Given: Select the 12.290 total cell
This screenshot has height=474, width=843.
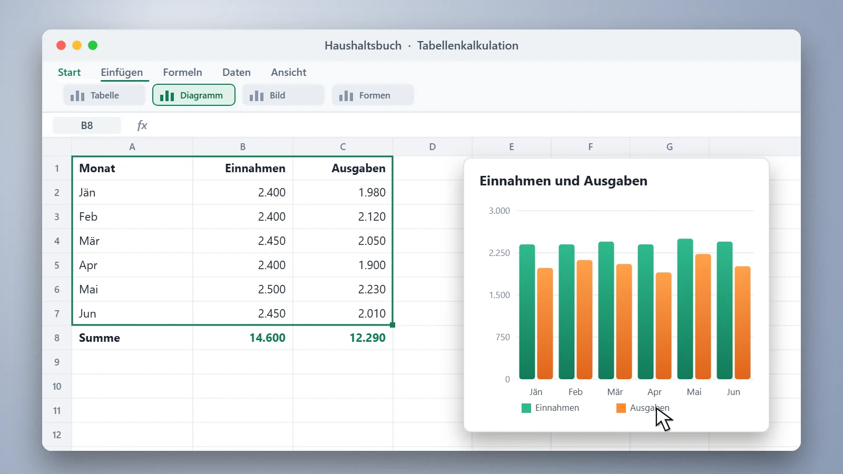Looking at the screenshot, I should (x=343, y=338).
